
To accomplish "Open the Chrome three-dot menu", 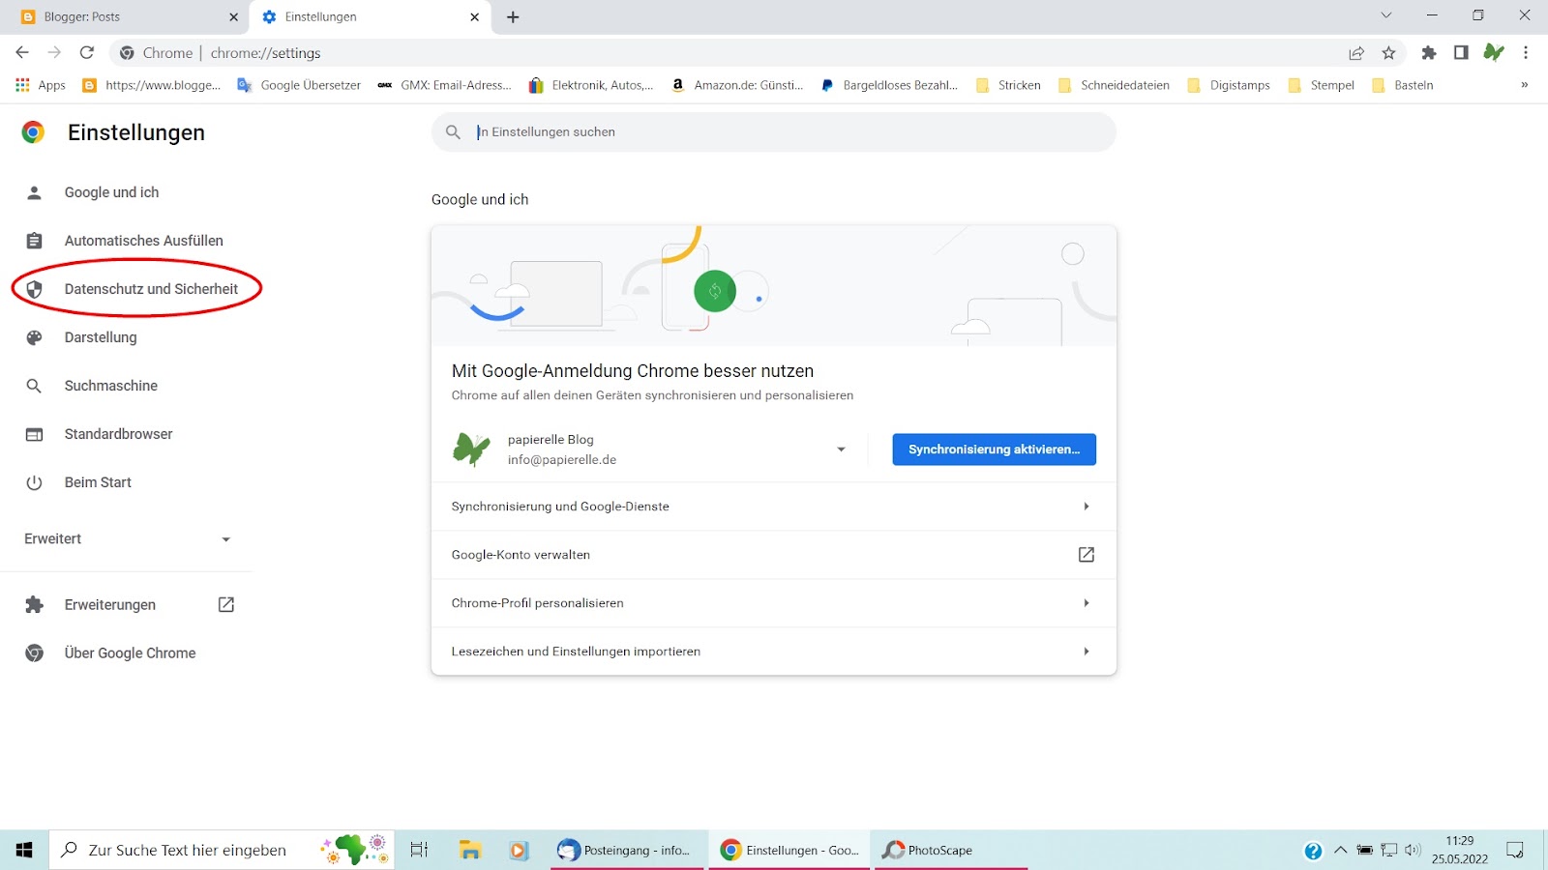I will coord(1526,53).
